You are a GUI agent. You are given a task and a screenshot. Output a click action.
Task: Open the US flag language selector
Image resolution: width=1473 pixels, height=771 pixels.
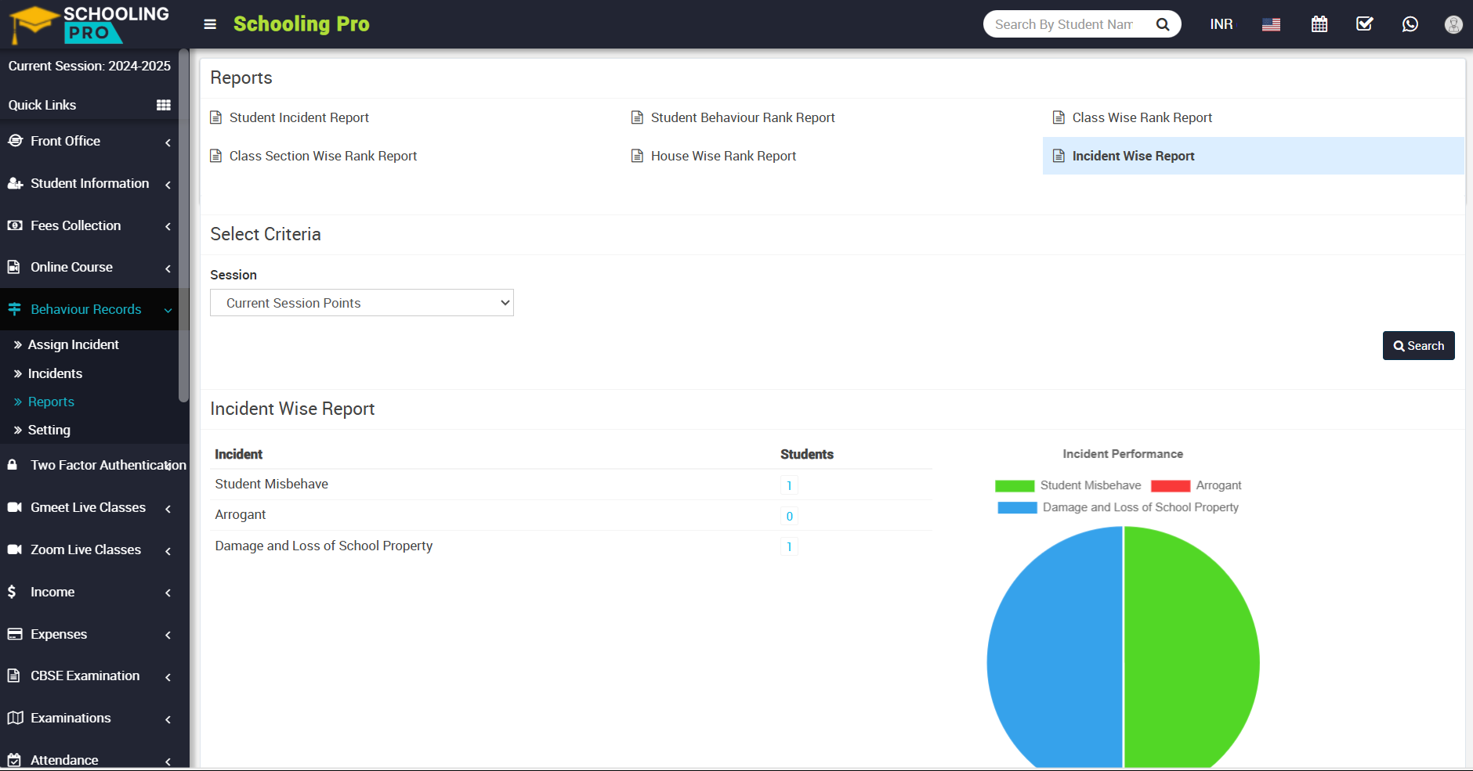coord(1271,24)
